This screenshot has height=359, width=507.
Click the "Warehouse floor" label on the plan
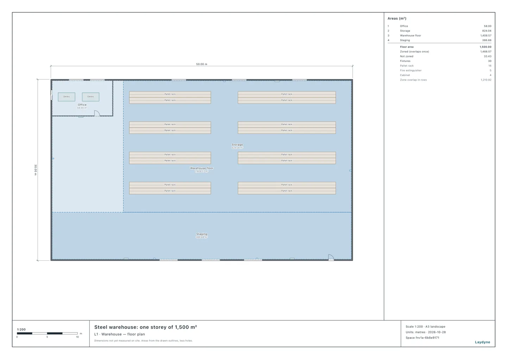(x=202, y=168)
